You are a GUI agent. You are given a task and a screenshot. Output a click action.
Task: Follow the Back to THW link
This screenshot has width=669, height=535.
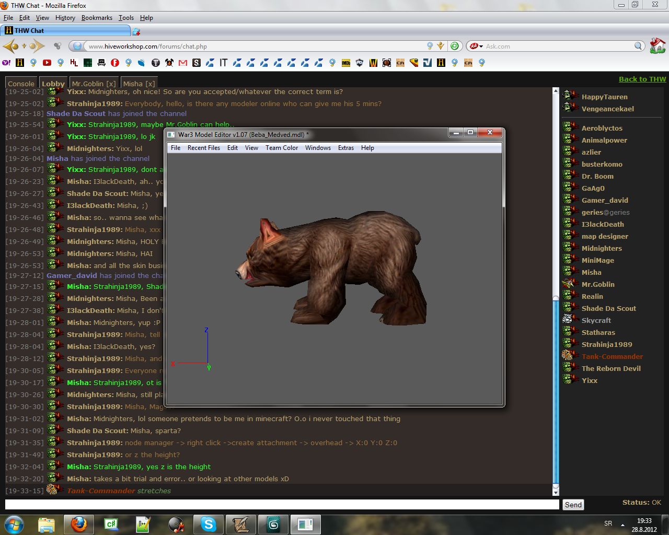642,79
